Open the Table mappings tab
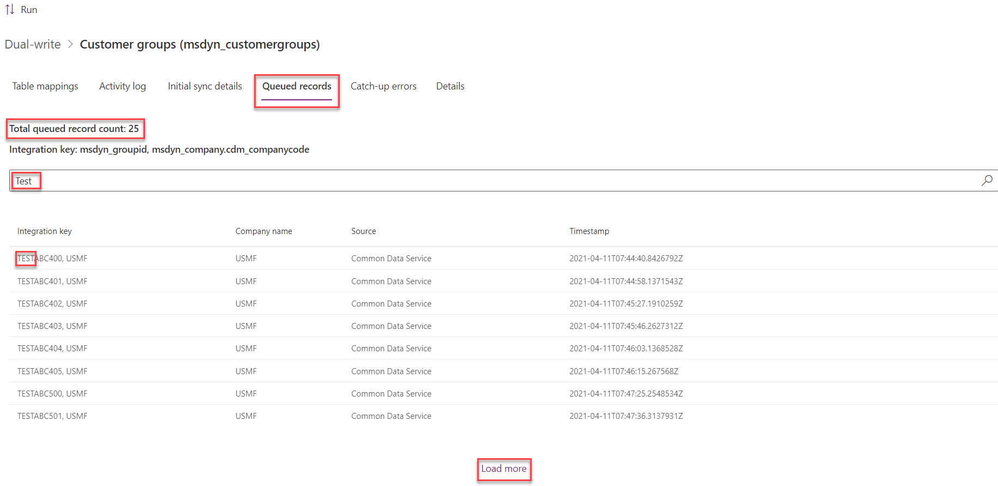This screenshot has height=486, width=998. [x=45, y=86]
